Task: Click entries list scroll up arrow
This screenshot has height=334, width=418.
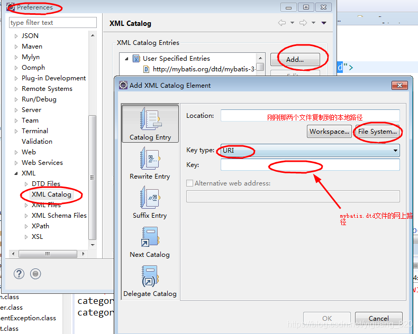Action: point(260,58)
